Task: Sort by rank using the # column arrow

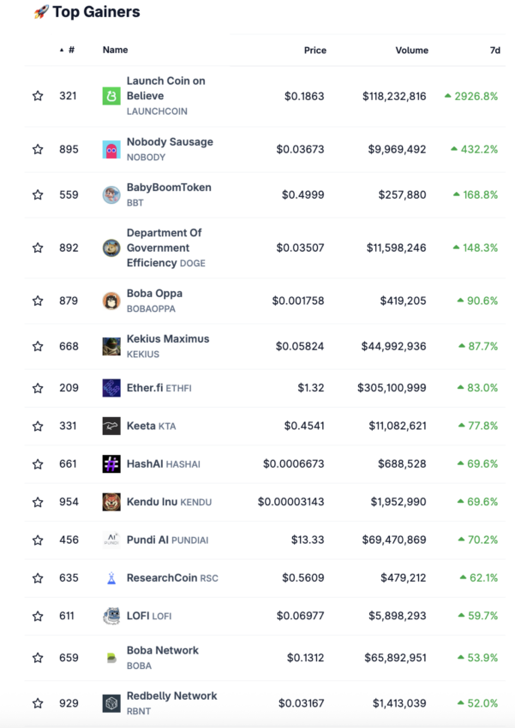Action: 62,51
